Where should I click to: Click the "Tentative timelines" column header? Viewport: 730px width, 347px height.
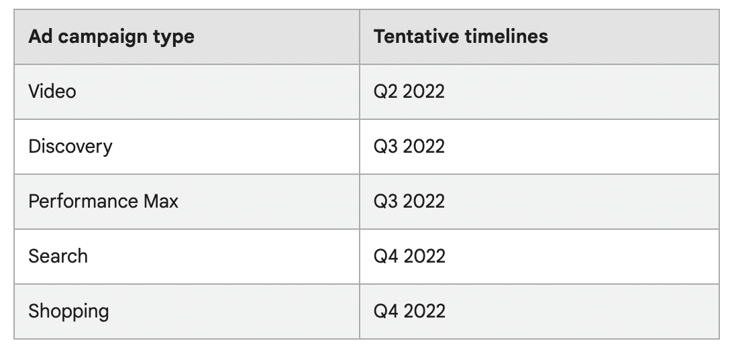click(x=461, y=37)
